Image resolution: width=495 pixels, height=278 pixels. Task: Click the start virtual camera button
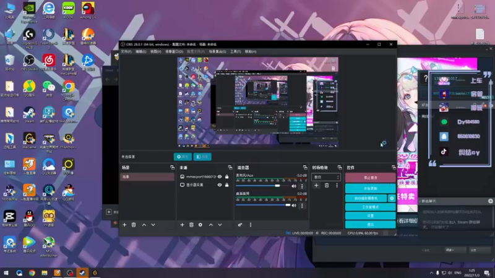coord(366,198)
